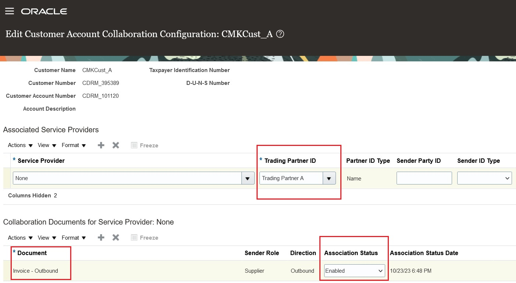Screen dimensions: 516x283
Task: Delete the selected service provider row
Action: pos(115,145)
